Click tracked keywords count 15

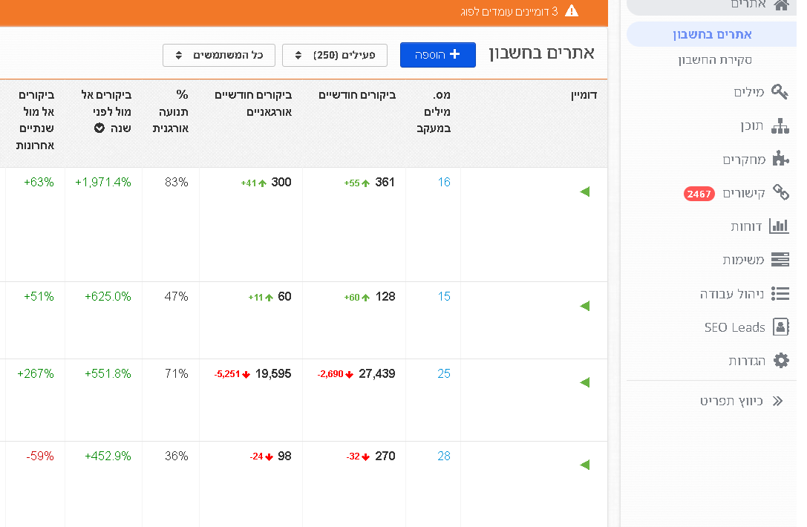point(444,296)
